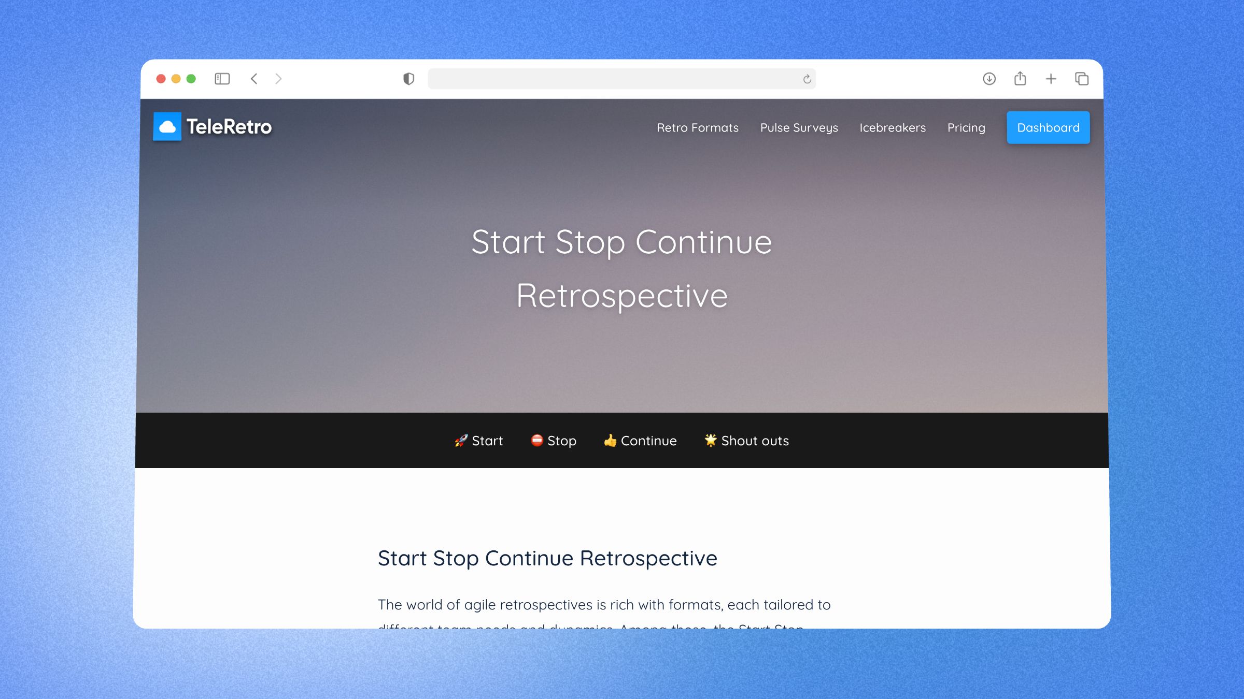Select the Start nav tab
Image resolution: width=1244 pixels, height=699 pixels.
[x=477, y=440]
